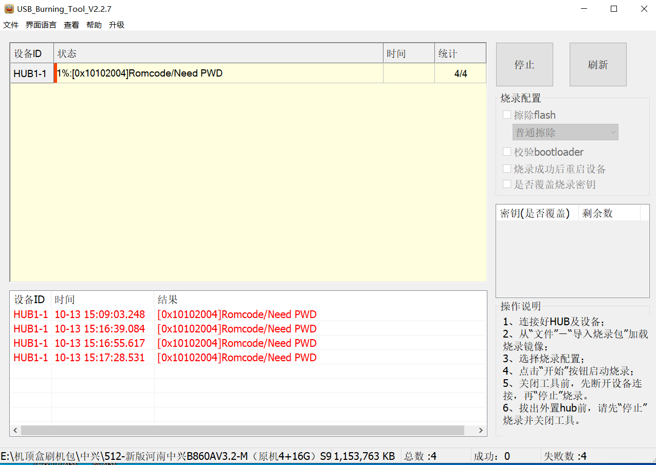Click the 密钥(是否覆盖) column header
Screen dimensions: 656x465
(x=535, y=213)
